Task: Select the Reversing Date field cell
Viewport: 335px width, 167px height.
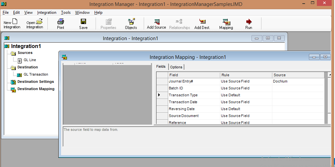Action: pyautogui.click(x=194, y=109)
